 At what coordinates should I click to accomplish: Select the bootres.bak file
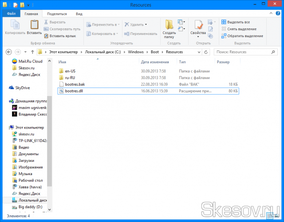pos(74,84)
